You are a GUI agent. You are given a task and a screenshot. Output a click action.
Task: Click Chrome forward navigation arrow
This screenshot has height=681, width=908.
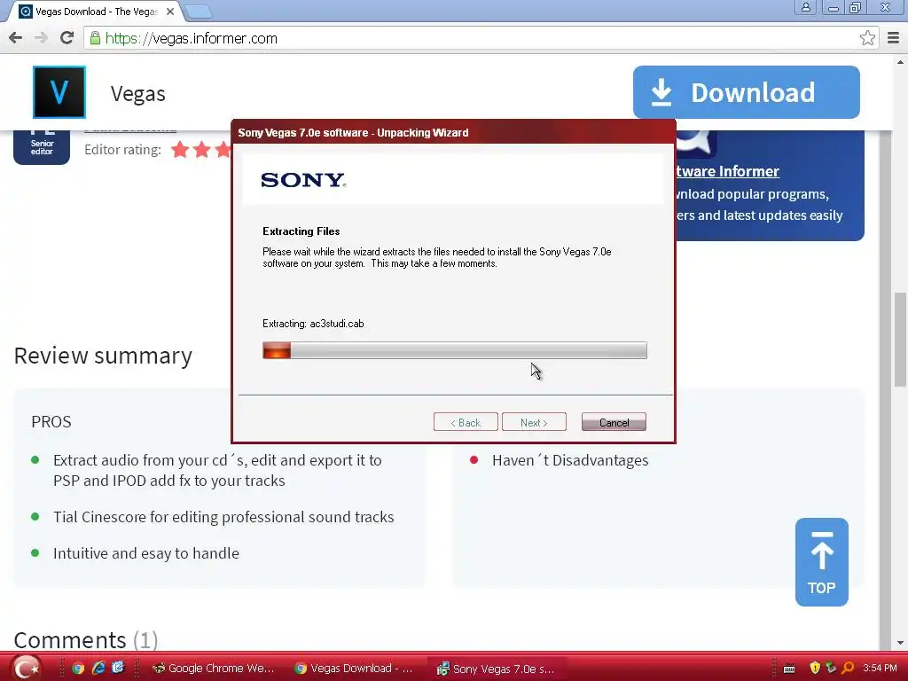click(x=41, y=38)
